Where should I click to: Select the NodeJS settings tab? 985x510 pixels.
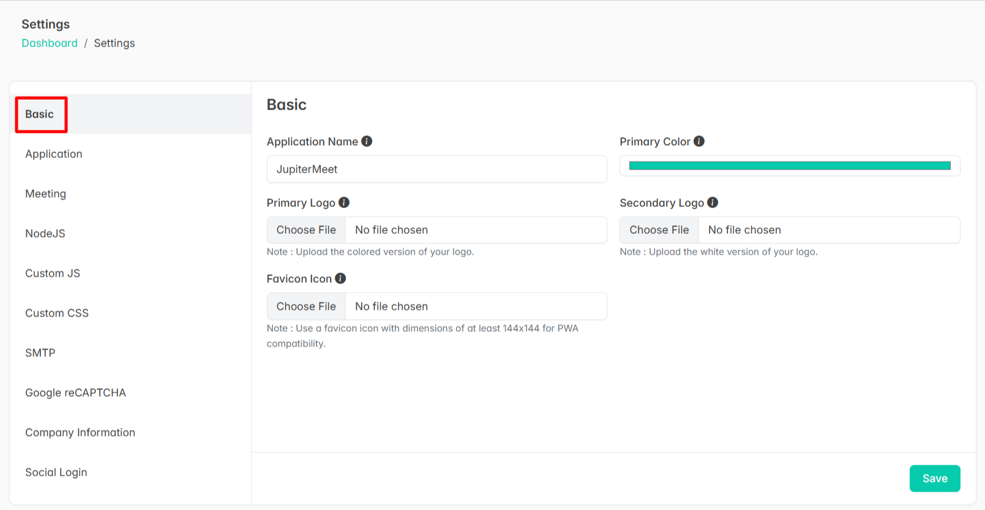pos(130,233)
